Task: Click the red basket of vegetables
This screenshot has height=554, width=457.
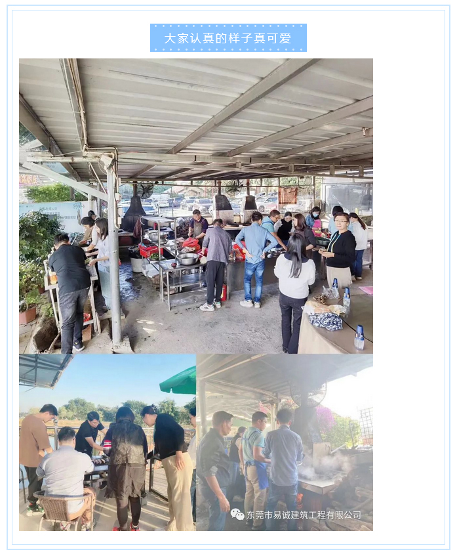Action: 150,250
